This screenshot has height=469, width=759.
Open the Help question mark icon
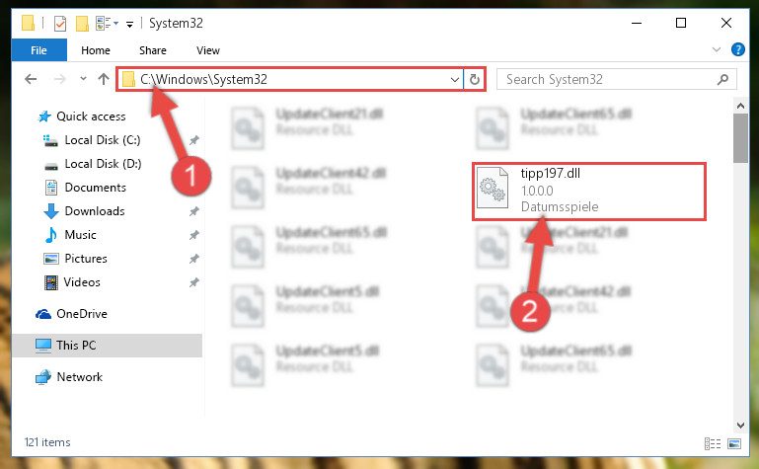click(x=737, y=49)
